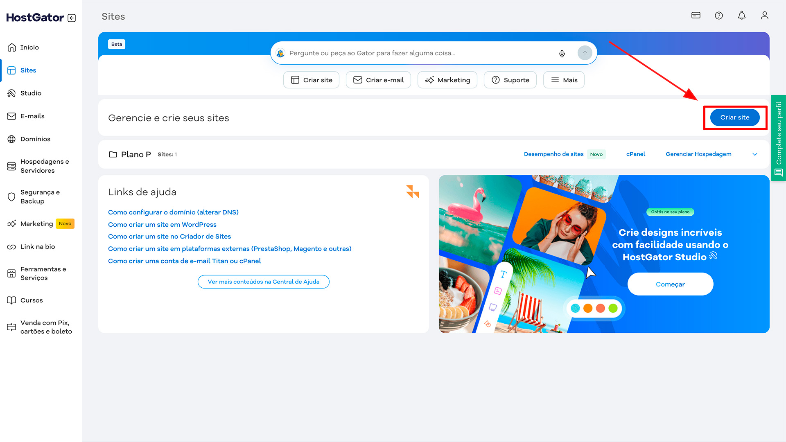
Task: Click the Beta badge
Action: 117,44
